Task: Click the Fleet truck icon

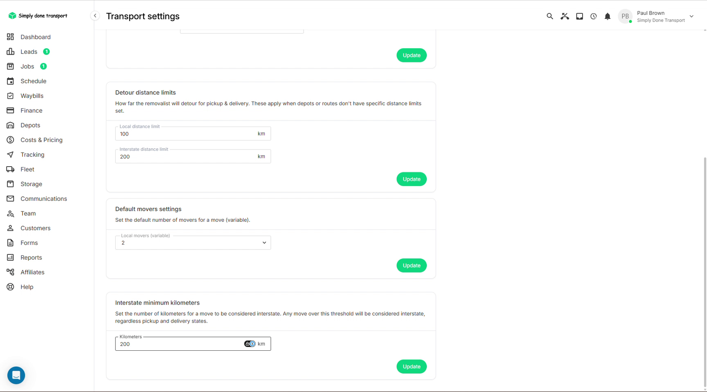Action: point(10,169)
